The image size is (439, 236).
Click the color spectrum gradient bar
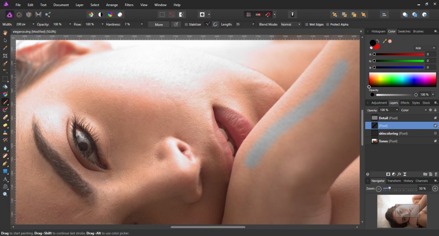(402, 79)
